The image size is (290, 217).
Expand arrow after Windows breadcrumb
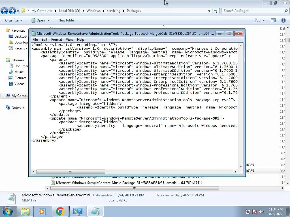pos(104,11)
